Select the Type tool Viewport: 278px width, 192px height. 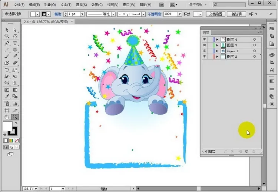[x=15, y=43]
